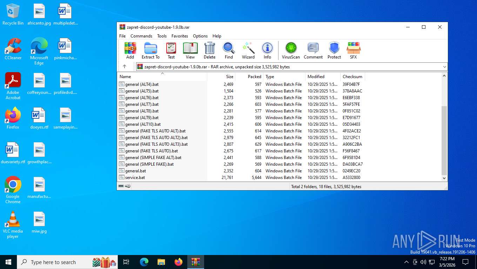Go up one folder level arrow
Viewport: 477px width, 269px height.
coord(125,67)
